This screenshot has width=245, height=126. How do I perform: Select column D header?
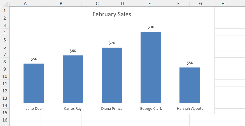point(123,3)
